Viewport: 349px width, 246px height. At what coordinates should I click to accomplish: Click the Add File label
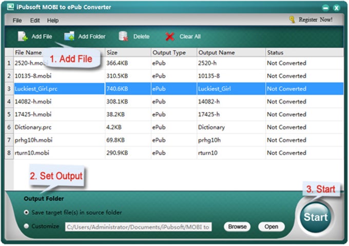coord(42,36)
